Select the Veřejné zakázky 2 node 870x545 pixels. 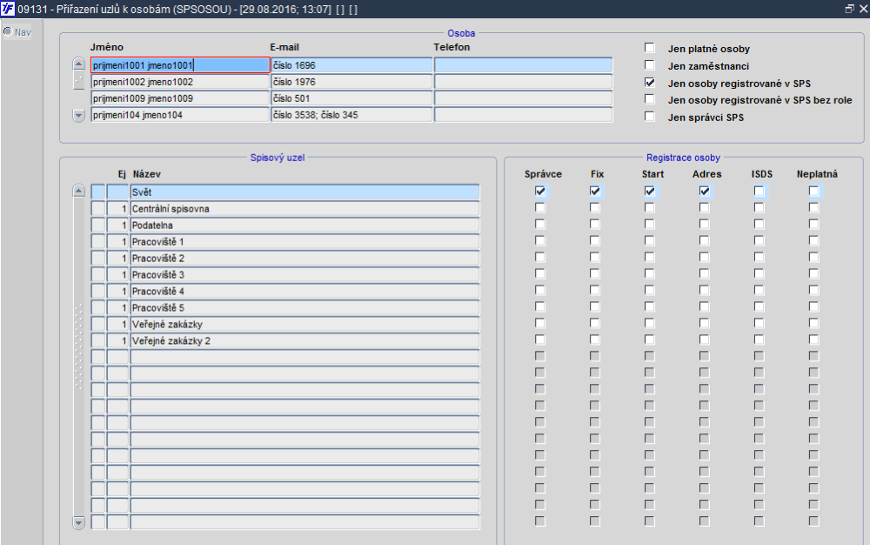(x=304, y=340)
